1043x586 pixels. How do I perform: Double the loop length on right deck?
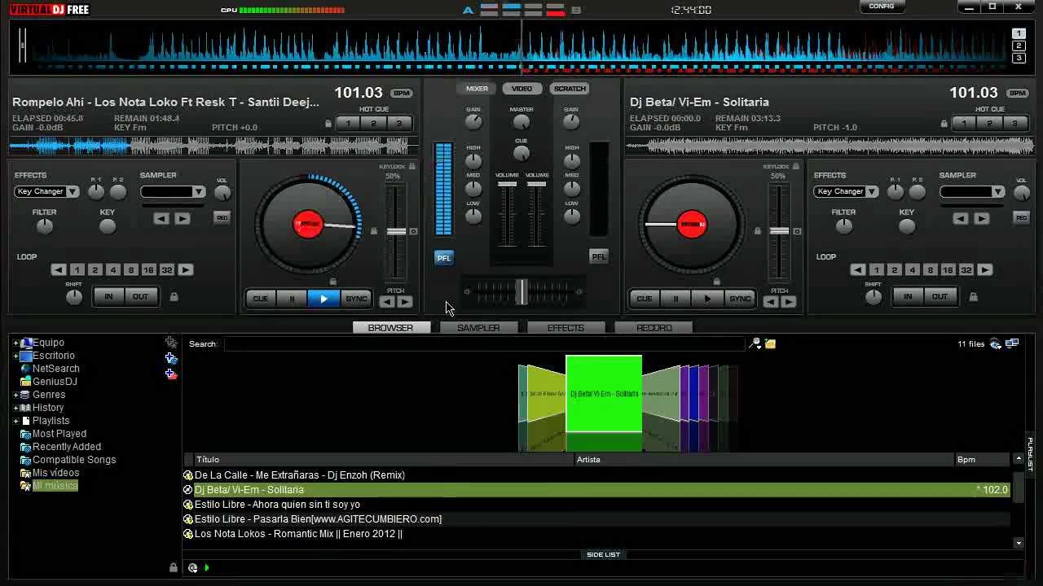(x=985, y=269)
